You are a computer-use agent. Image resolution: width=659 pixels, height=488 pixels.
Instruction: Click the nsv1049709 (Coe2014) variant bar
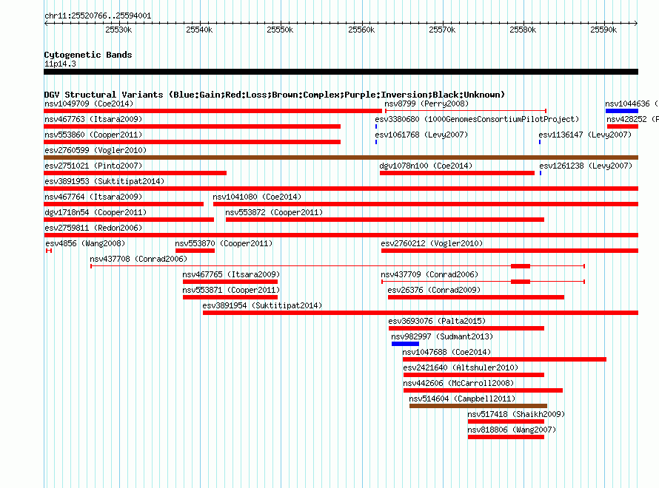click(213, 111)
